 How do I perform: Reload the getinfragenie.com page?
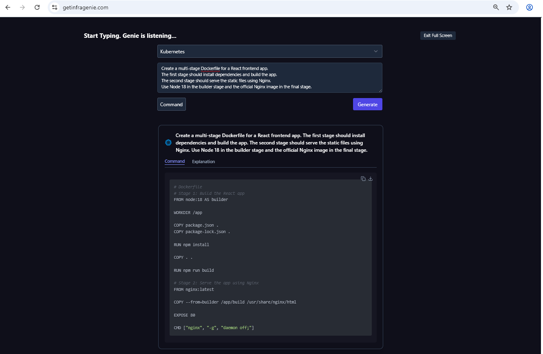(x=37, y=7)
